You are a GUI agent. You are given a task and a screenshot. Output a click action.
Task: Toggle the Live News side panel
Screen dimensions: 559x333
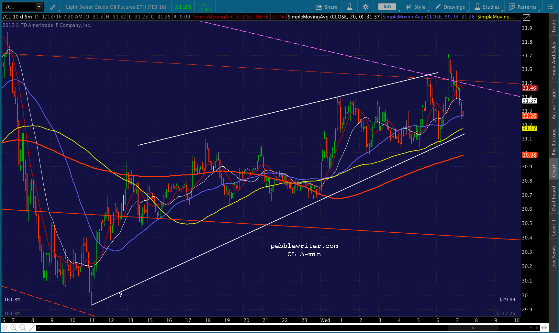coord(554,257)
